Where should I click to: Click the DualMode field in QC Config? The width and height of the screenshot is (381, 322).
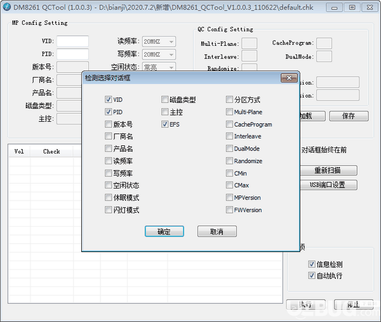(324, 56)
